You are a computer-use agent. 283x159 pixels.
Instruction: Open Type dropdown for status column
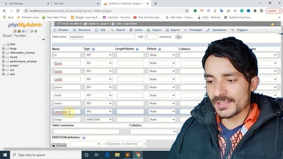[x=99, y=103]
